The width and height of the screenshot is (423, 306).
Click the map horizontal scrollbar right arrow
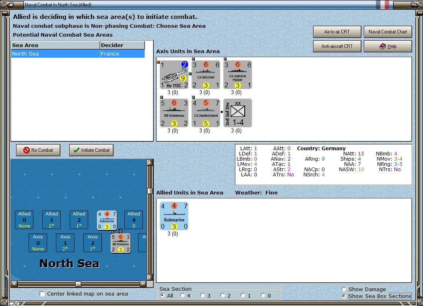click(x=143, y=284)
